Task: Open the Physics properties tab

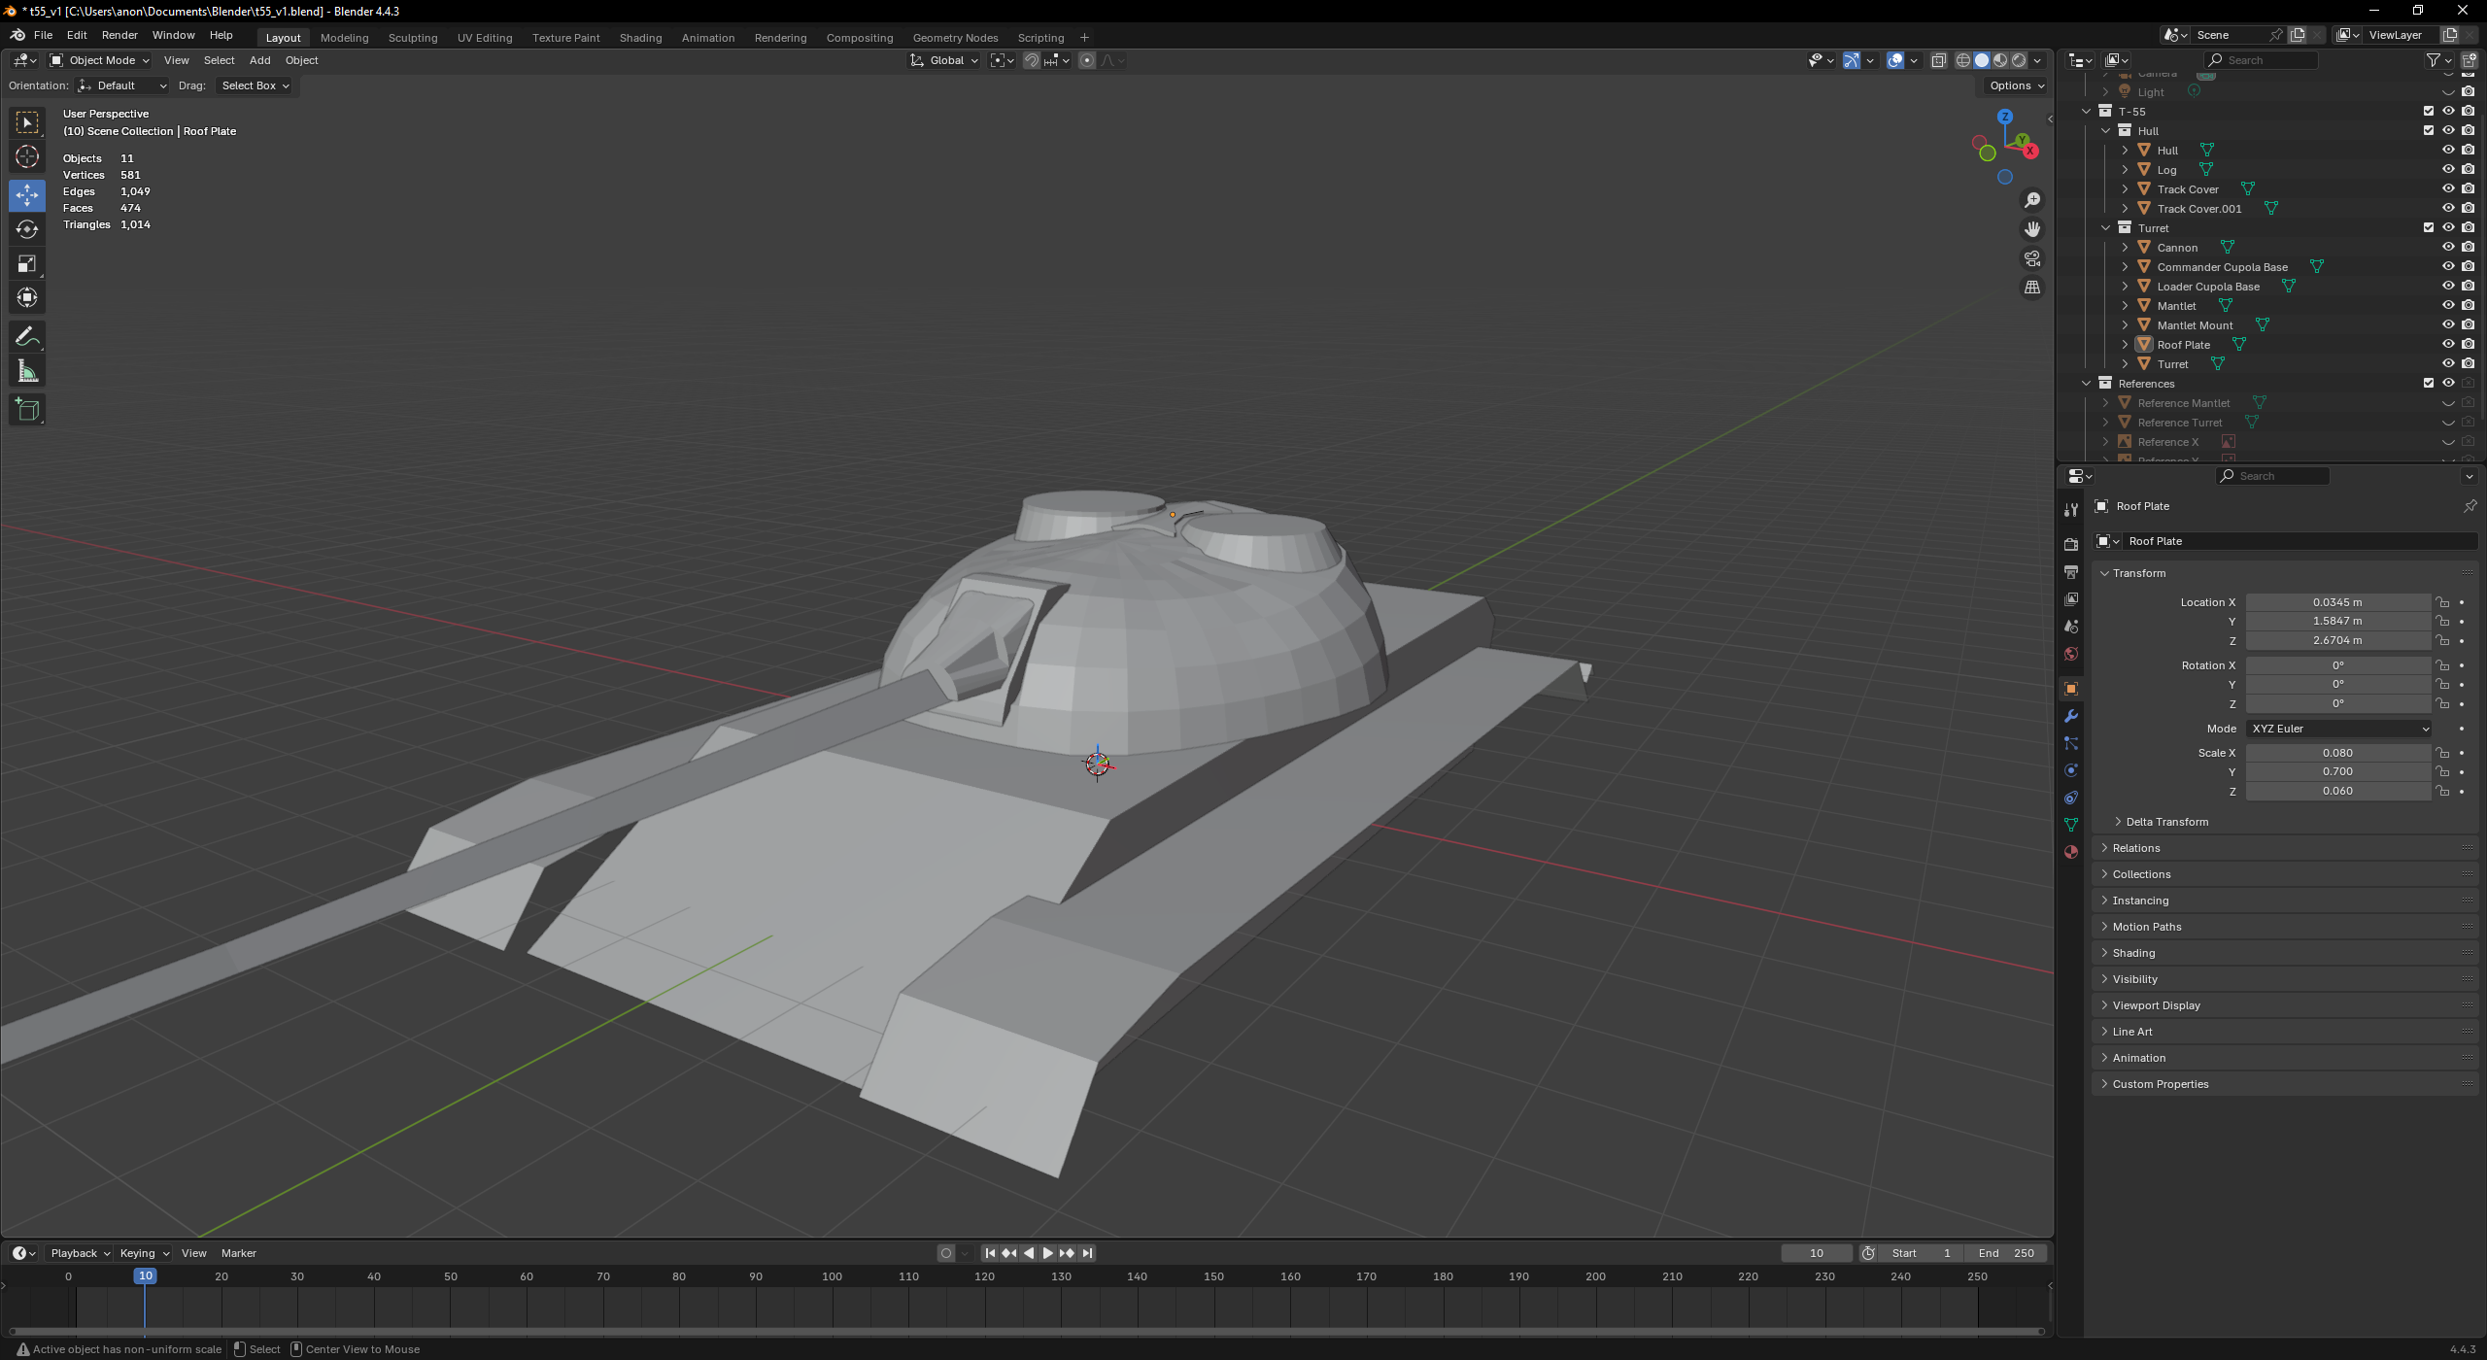Action: point(2071,770)
